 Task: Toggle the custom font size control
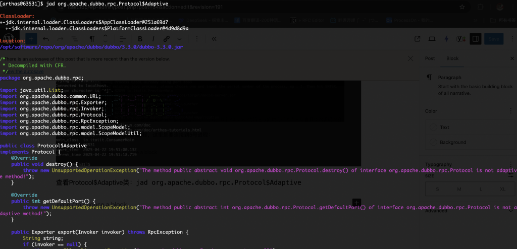pos(511,175)
